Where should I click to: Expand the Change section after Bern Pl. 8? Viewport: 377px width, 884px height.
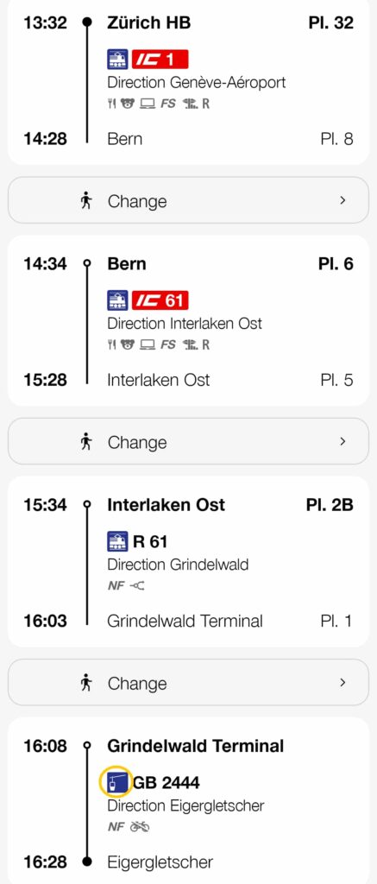pos(188,200)
